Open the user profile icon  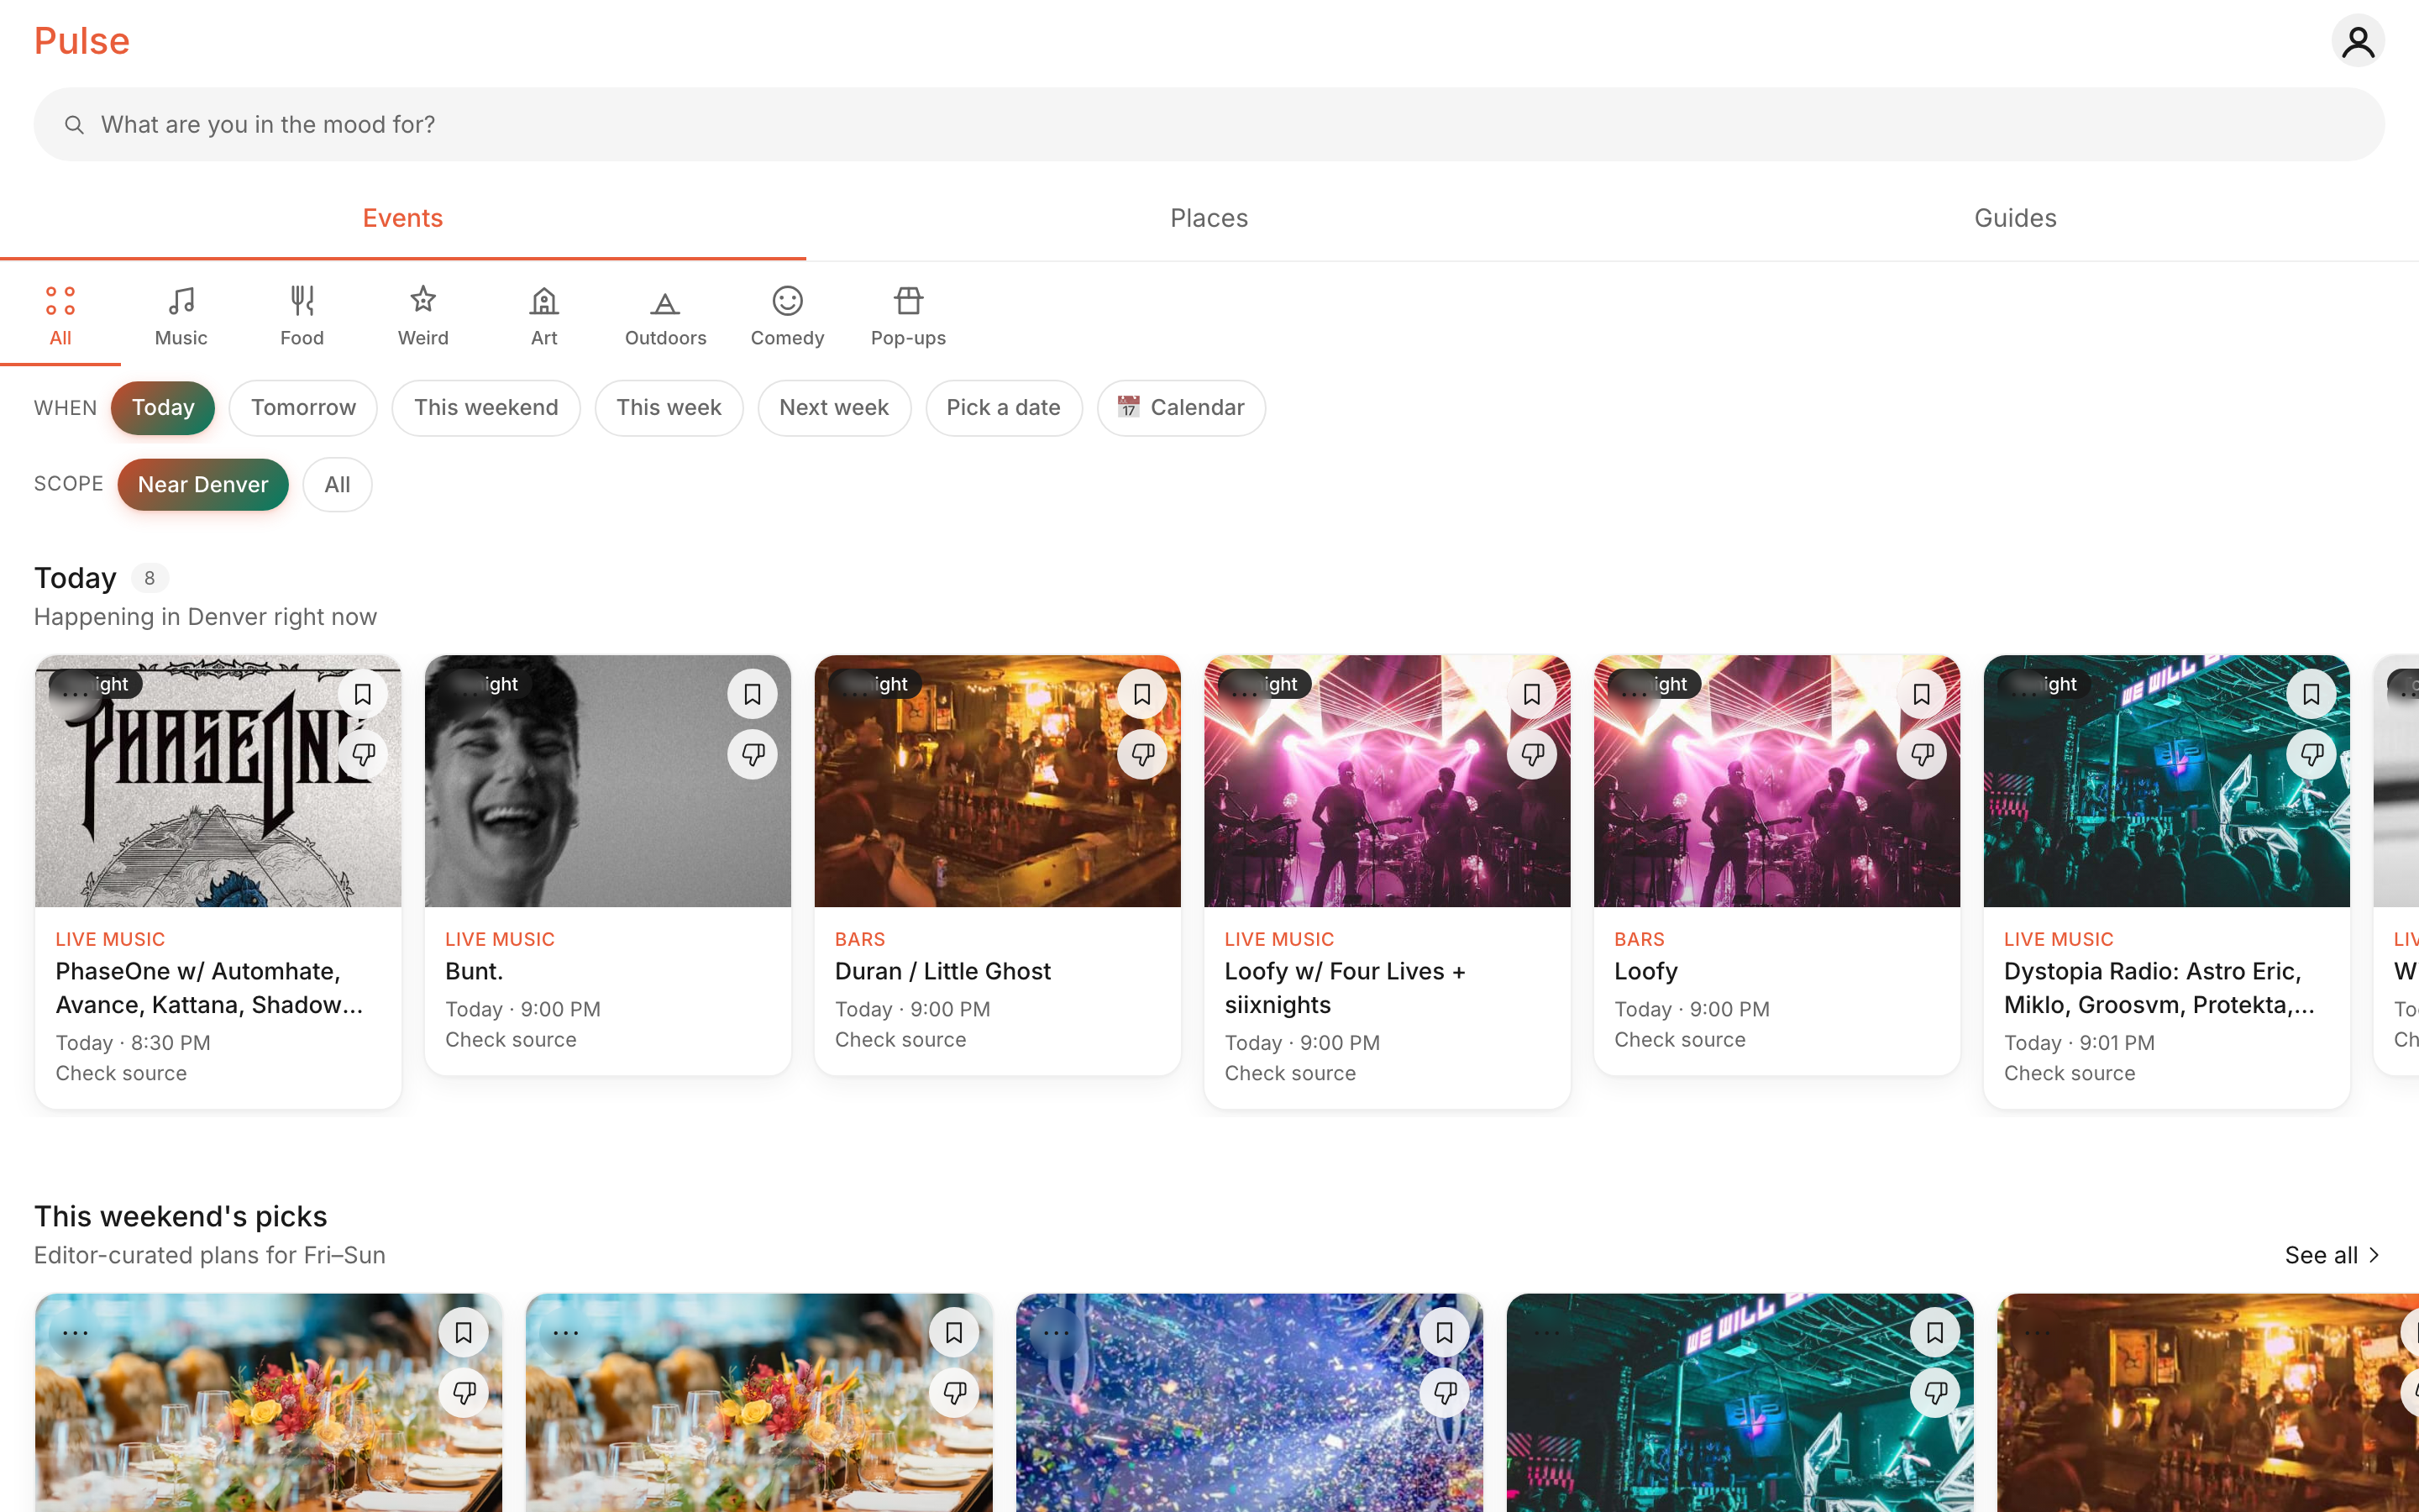(2358, 41)
